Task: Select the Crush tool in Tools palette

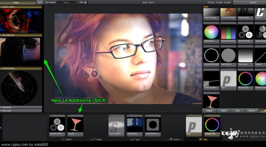Action: [260, 14]
